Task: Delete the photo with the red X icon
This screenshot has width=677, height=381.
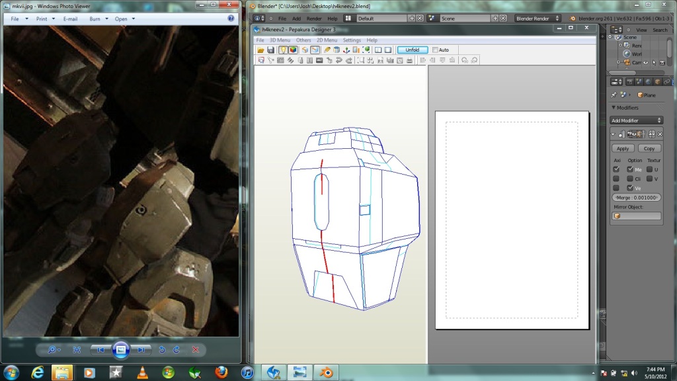Action: pos(196,349)
